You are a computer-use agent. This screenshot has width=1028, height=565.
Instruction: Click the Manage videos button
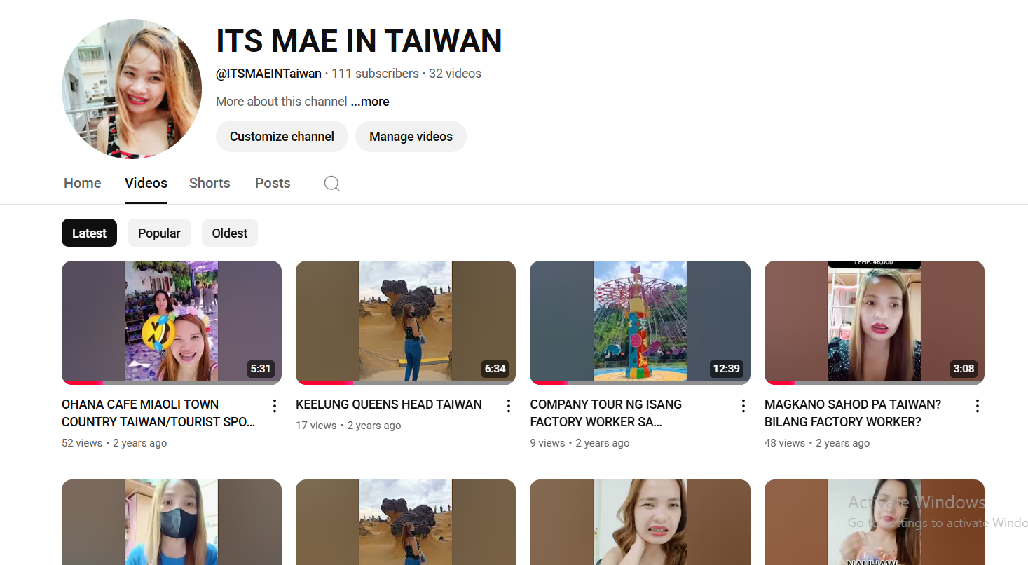[411, 137]
